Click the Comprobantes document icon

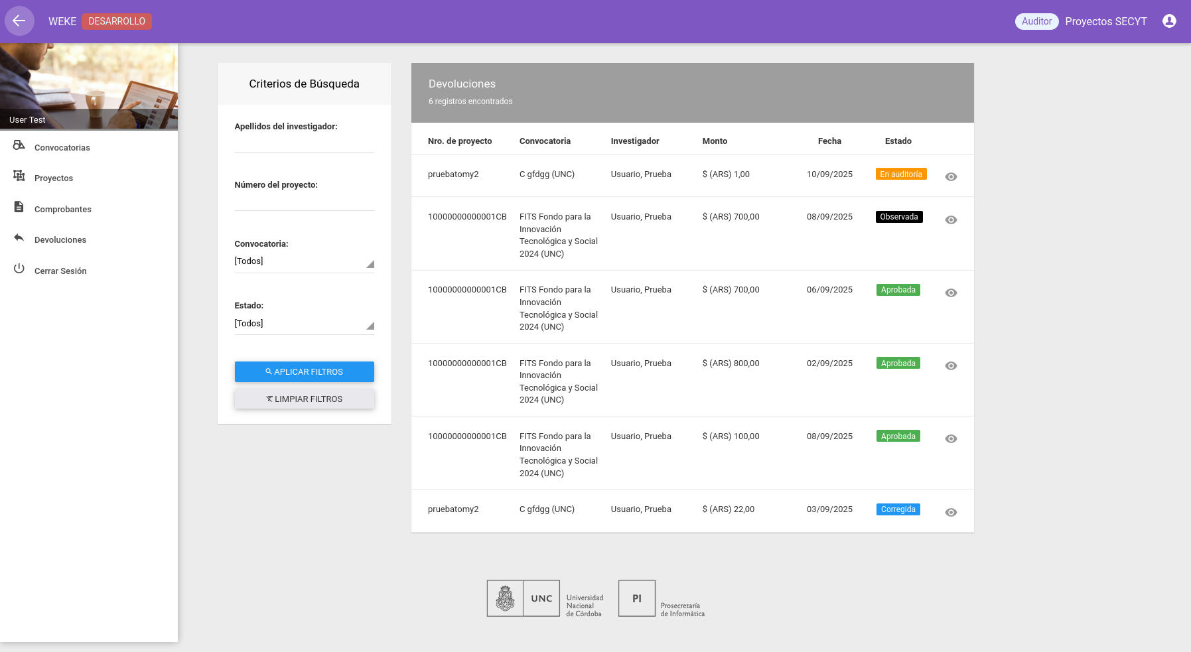(19, 207)
